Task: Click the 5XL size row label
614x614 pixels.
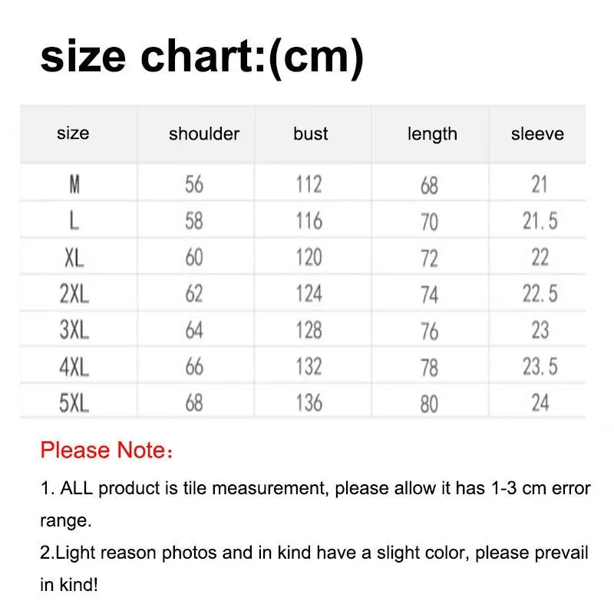Action: click(x=74, y=403)
